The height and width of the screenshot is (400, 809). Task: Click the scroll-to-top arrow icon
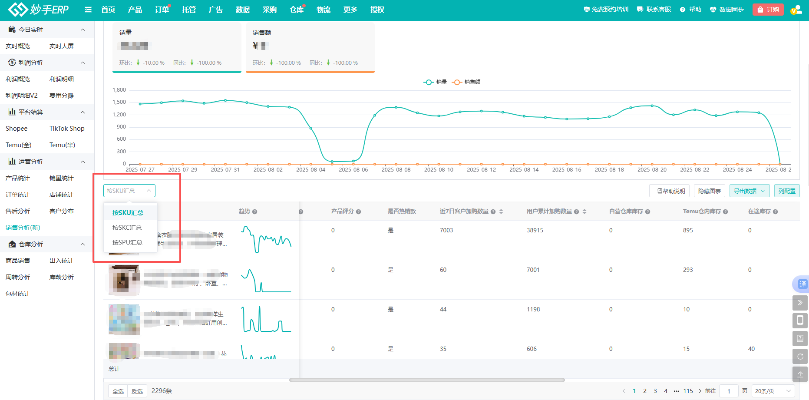coord(800,374)
